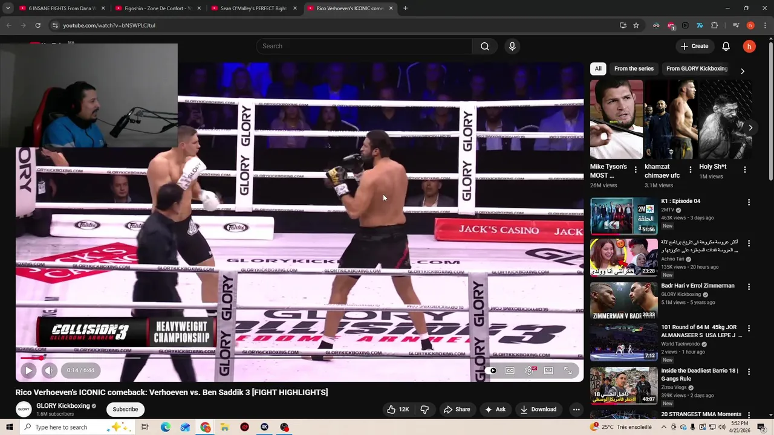This screenshot has width=774, height=435.
Task: Open the Chrome profile avatar
Action: pyautogui.click(x=750, y=25)
